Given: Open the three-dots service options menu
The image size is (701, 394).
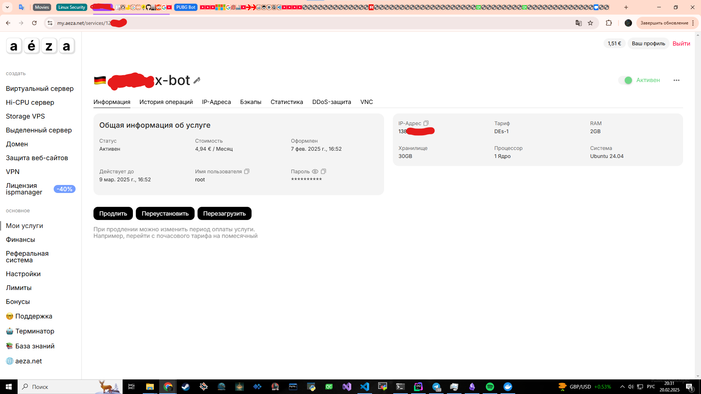Looking at the screenshot, I should point(676,80).
